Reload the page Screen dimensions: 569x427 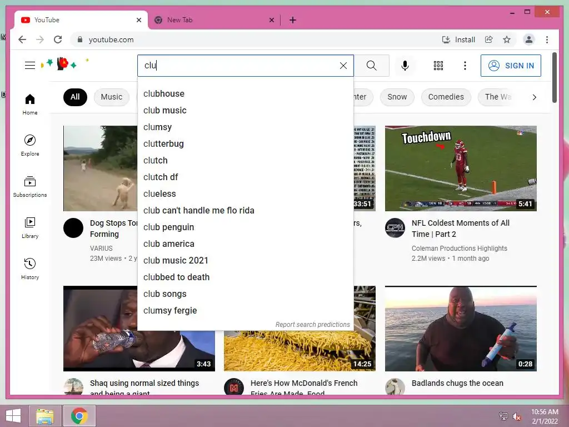click(58, 39)
